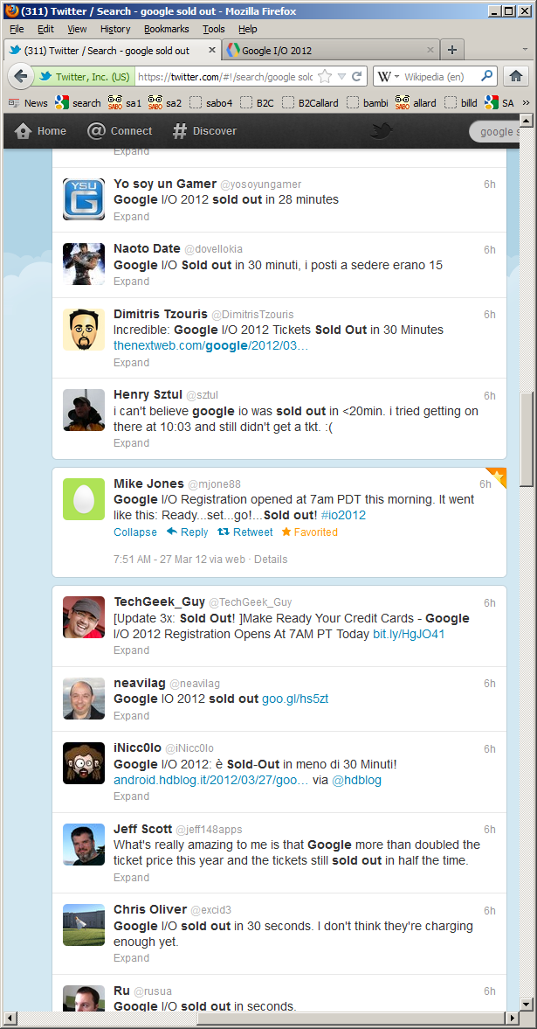The height and width of the screenshot is (1029, 537).
Task: Open the URL history dropdown arrow
Action: coord(341,77)
